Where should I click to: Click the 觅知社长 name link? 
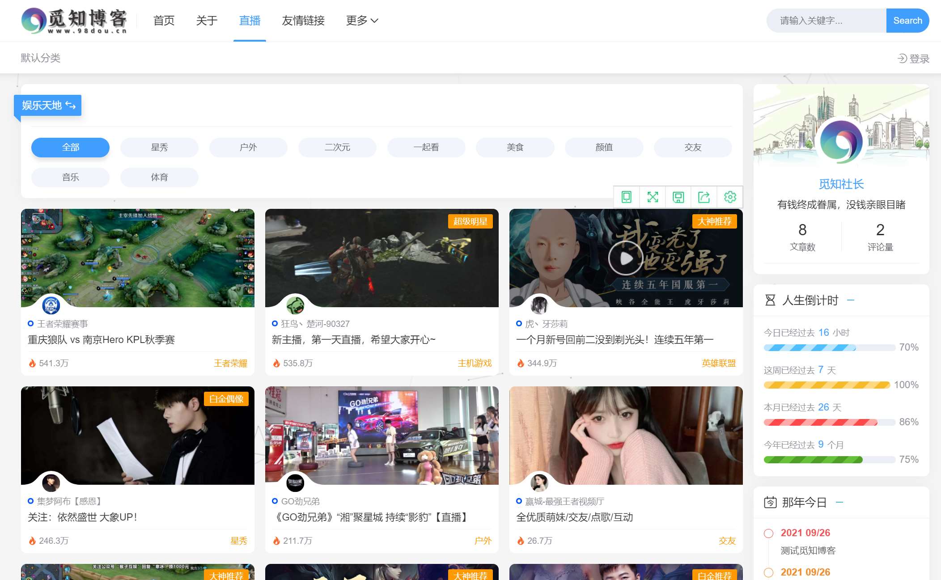tap(841, 184)
